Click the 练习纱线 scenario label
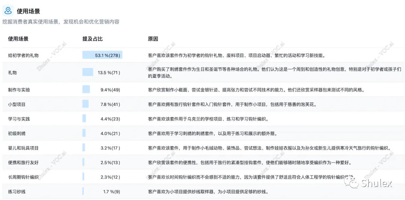Image resolution: width=405 pixels, height=200 pixels. pos(17,192)
